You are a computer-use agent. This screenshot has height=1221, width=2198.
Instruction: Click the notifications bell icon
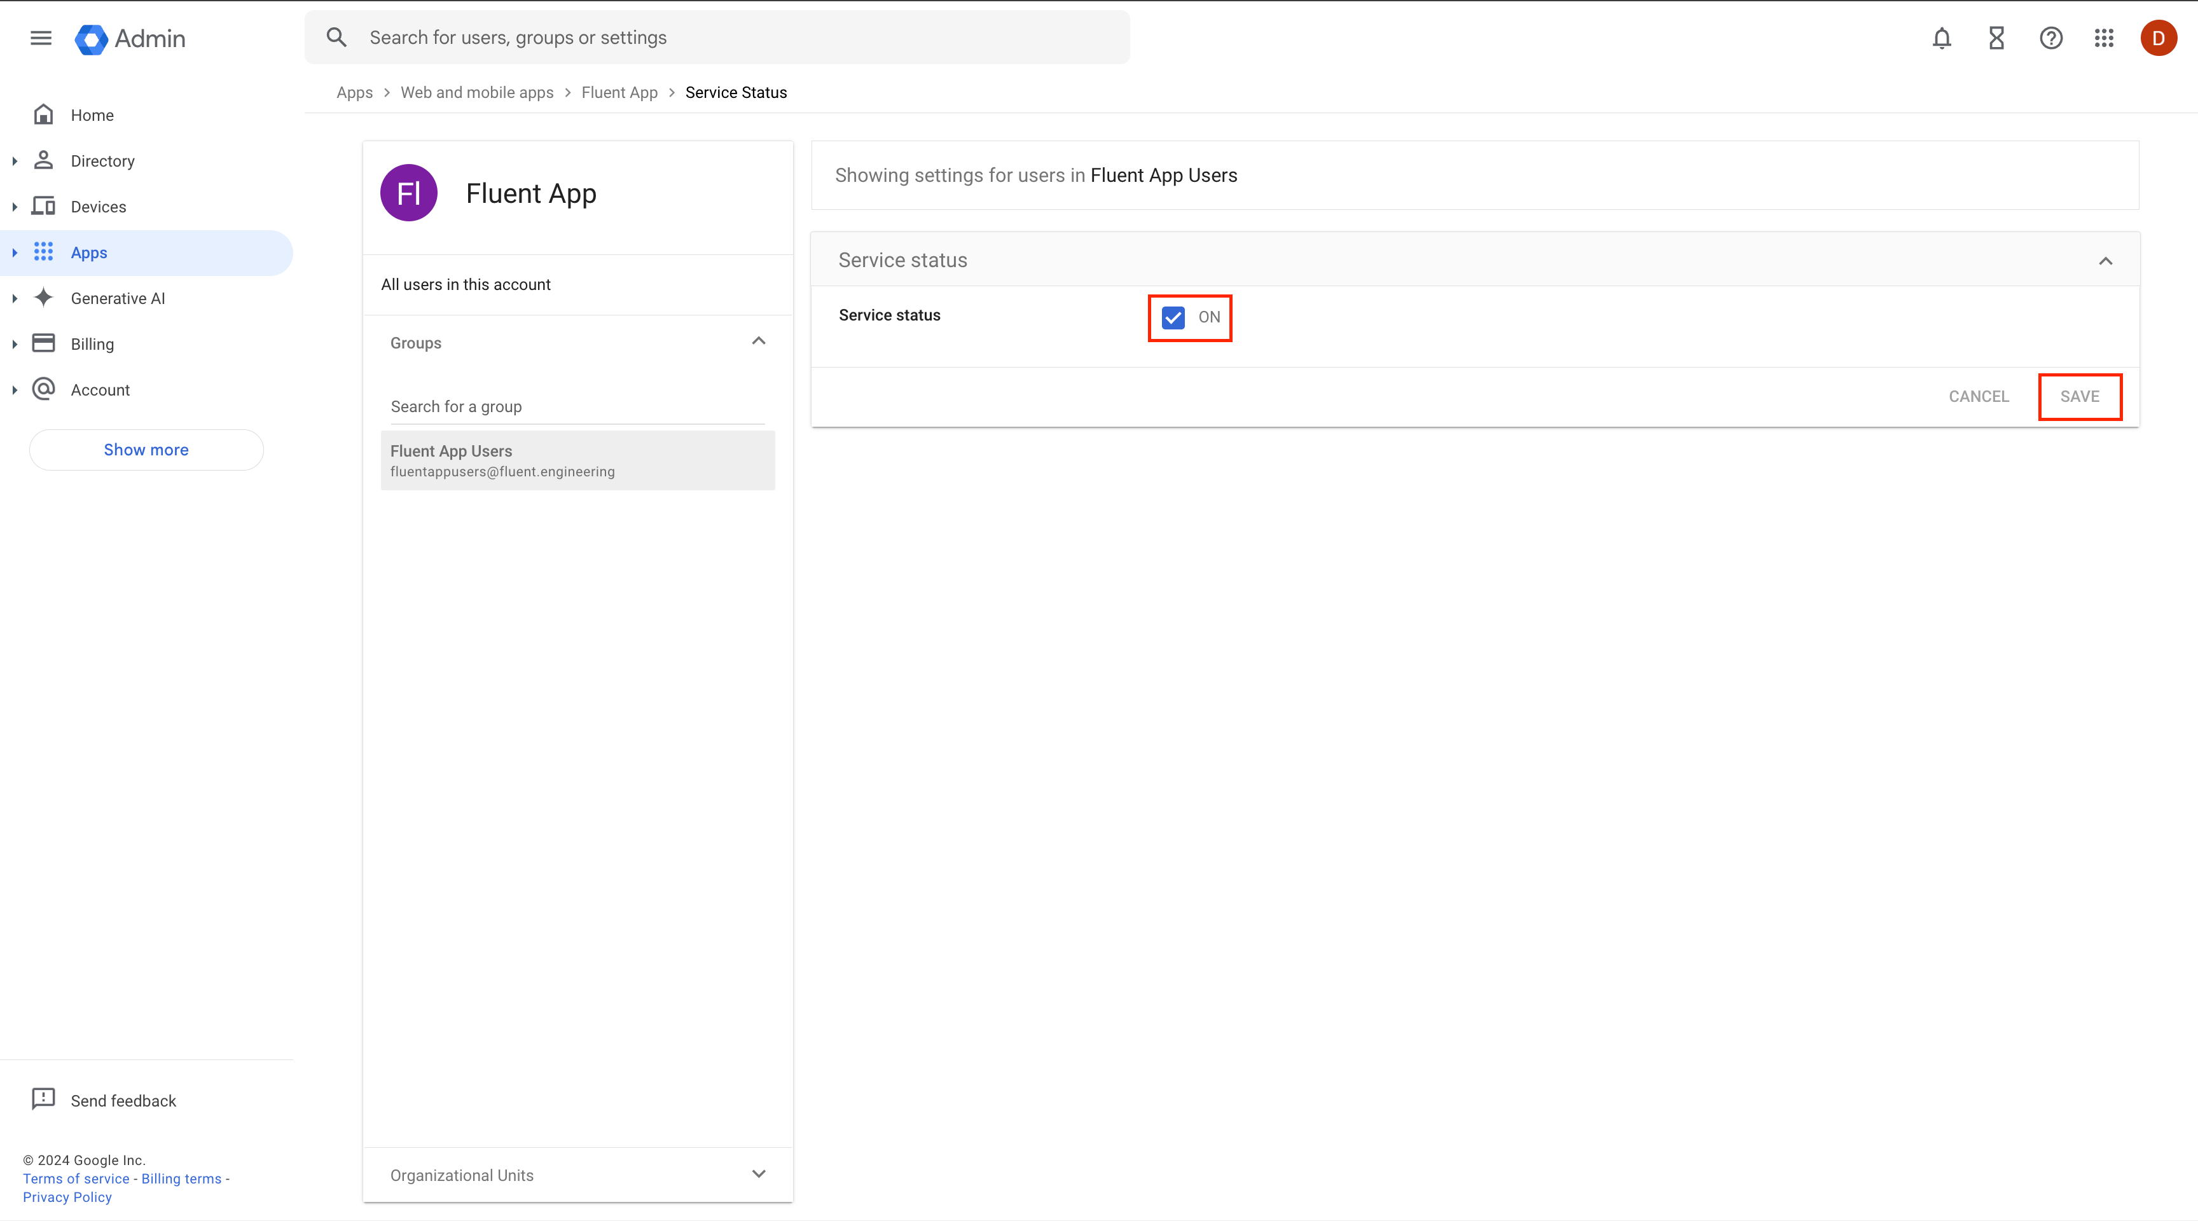1941,38
